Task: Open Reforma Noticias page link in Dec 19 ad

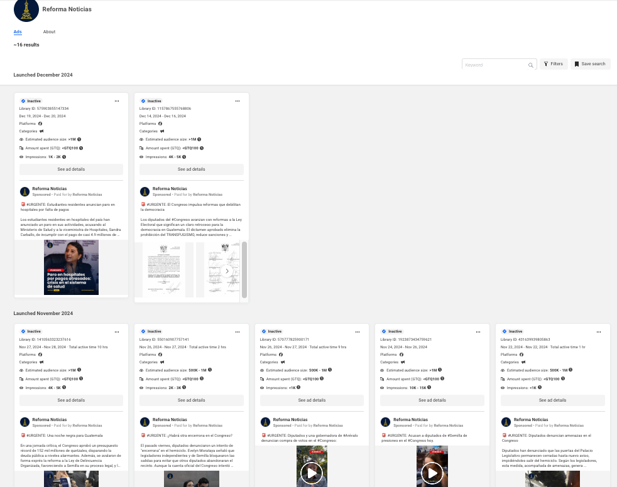Action: (50, 189)
